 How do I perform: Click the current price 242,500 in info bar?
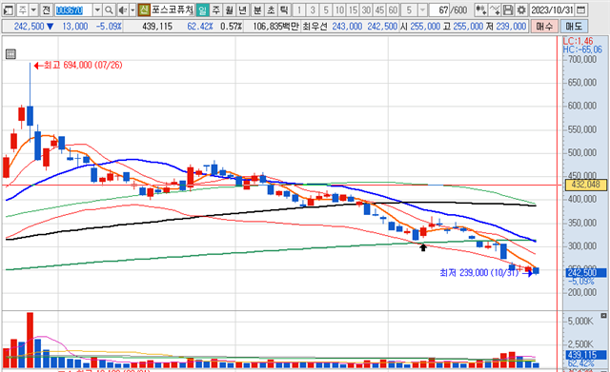[29, 27]
